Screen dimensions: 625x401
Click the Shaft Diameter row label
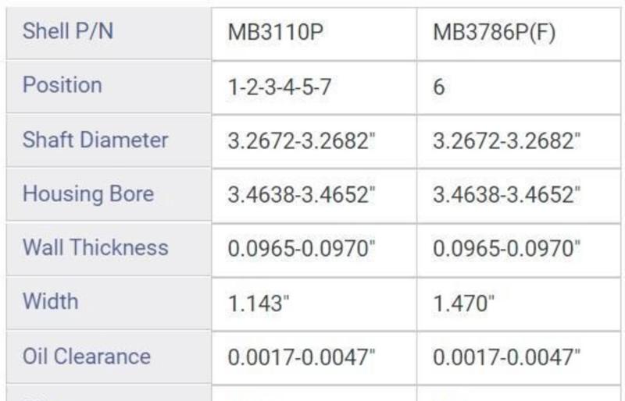coord(95,140)
